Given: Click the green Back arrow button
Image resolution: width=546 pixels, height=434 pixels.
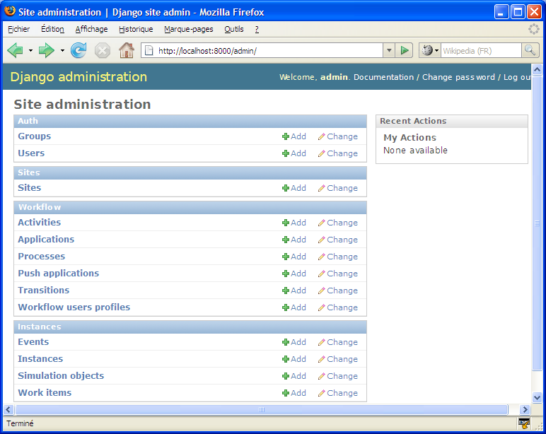Looking at the screenshot, I should [16, 51].
